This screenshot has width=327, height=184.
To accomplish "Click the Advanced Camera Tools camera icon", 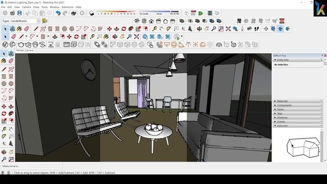I will click(x=239, y=21).
